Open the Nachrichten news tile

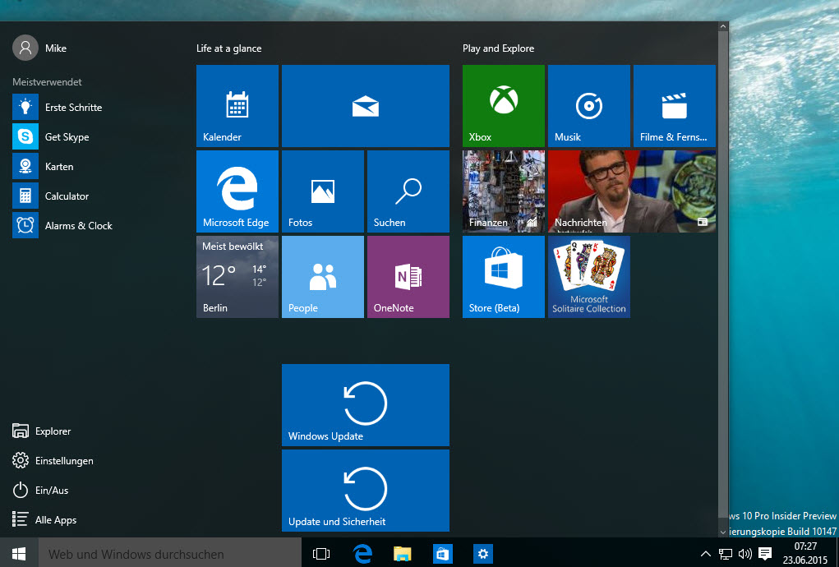(632, 191)
